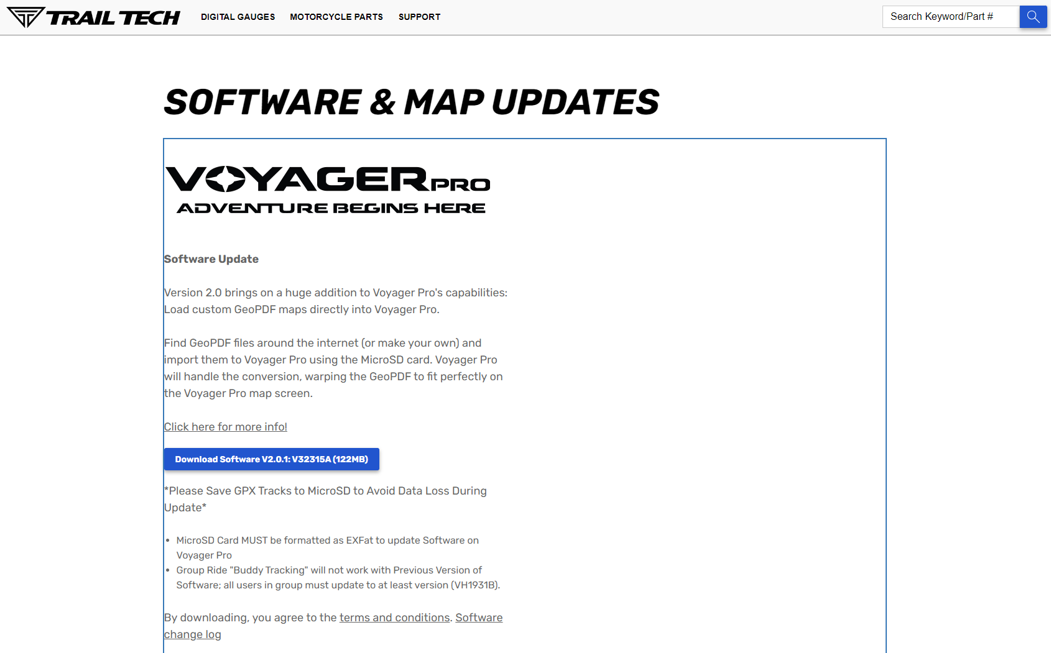
Task: Click the 'Software & Map Updates' heading
Action: coord(411,103)
